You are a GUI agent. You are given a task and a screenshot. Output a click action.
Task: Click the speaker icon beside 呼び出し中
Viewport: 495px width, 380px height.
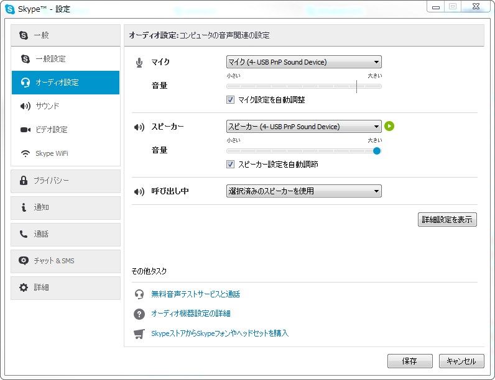[139, 192]
